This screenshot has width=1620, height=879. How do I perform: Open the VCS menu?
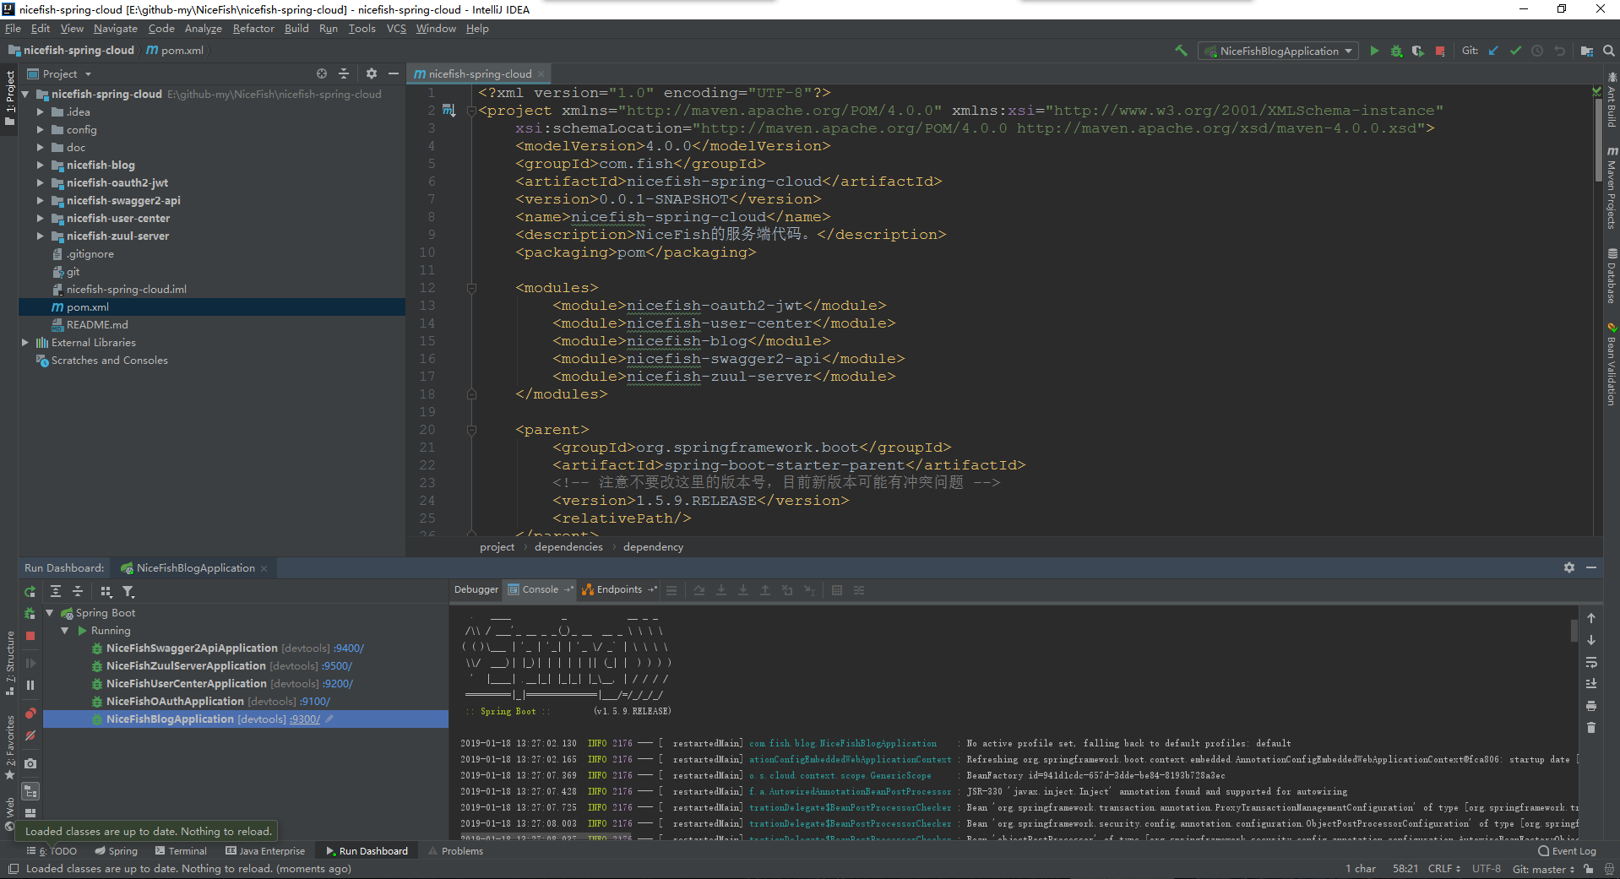pyautogui.click(x=396, y=29)
